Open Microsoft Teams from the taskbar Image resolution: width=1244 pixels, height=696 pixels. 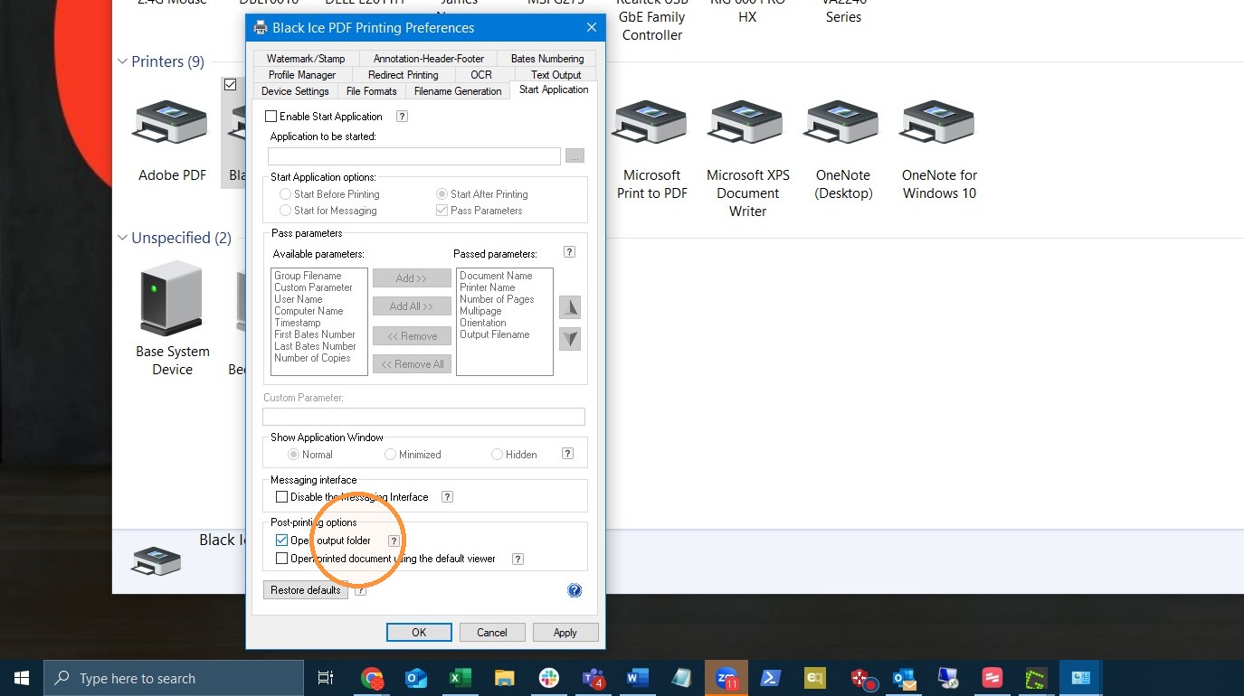pos(594,678)
